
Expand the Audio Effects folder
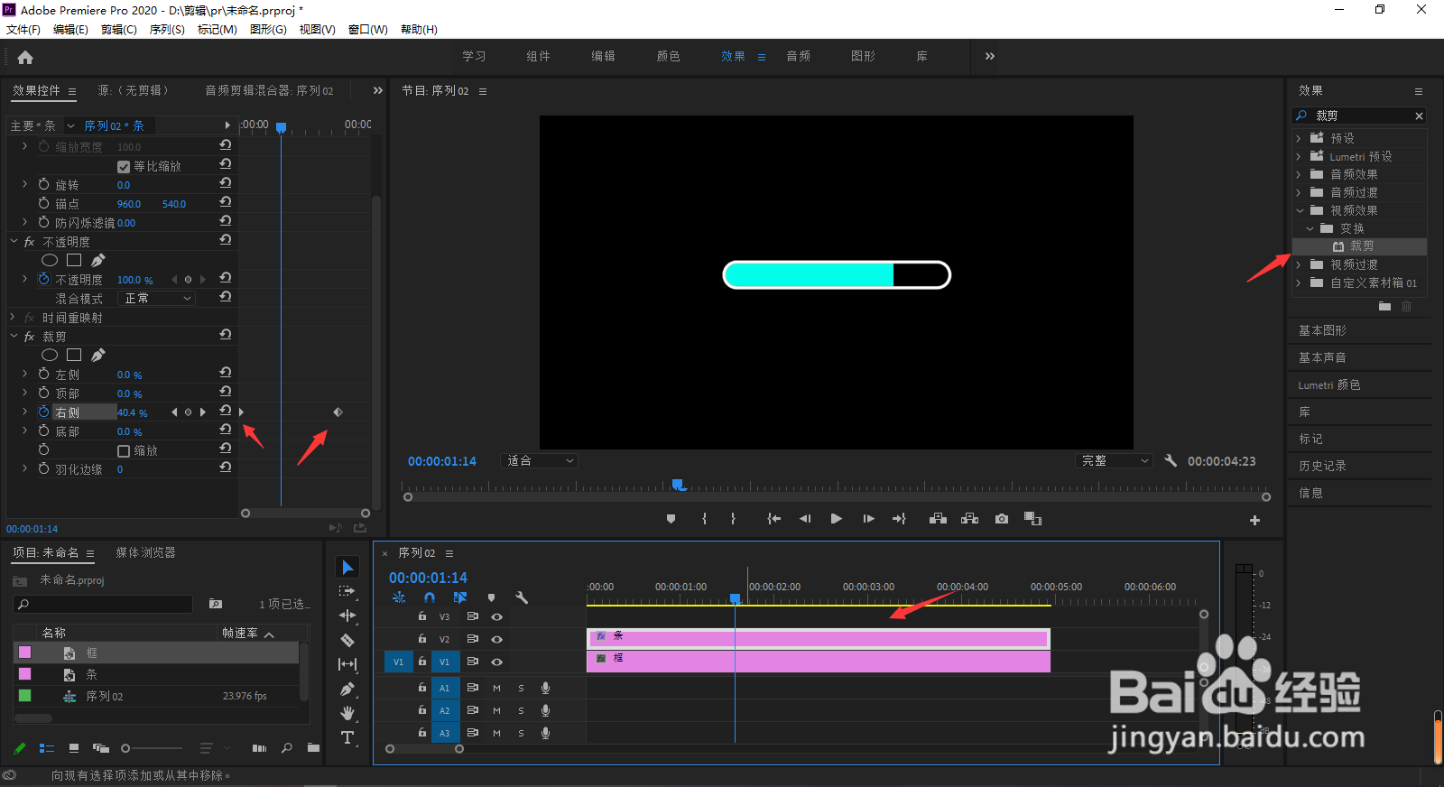[1299, 174]
